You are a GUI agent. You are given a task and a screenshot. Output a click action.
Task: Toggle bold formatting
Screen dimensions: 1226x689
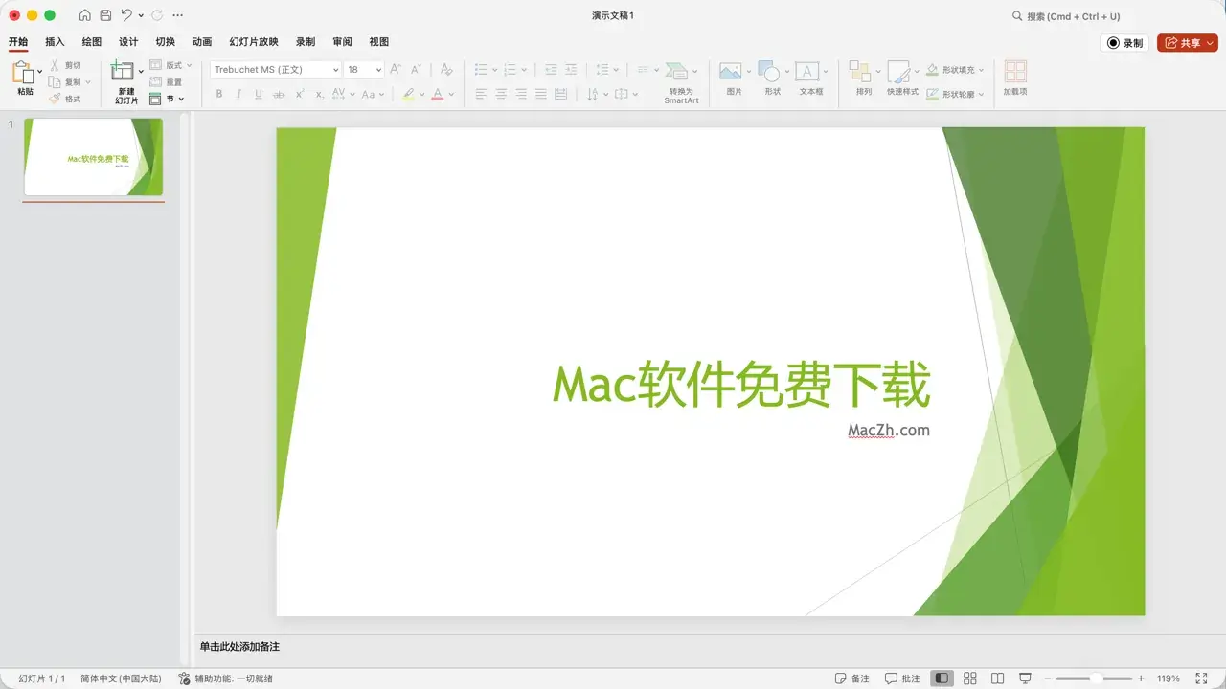click(218, 94)
